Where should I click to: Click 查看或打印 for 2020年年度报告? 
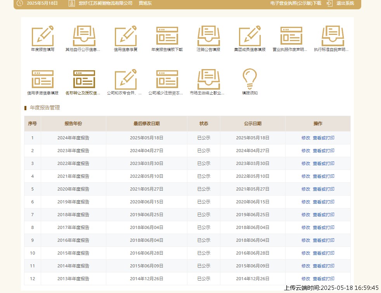click(324, 189)
